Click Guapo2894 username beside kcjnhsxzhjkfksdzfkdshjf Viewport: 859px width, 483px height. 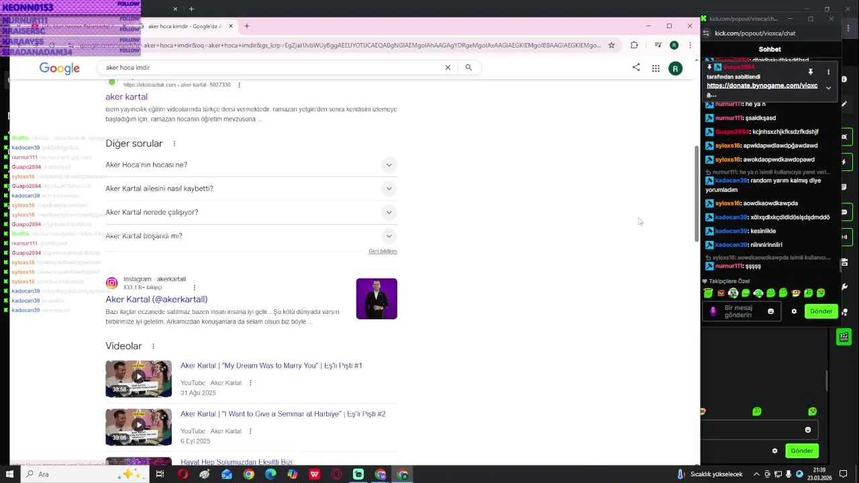(x=732, y=132)
